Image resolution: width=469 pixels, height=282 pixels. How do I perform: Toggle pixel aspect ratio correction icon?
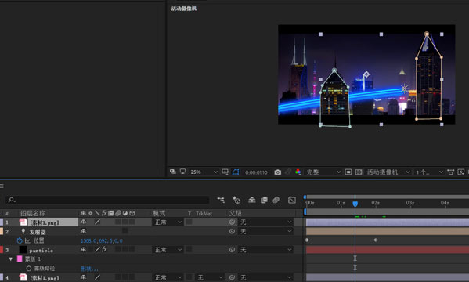450,172
